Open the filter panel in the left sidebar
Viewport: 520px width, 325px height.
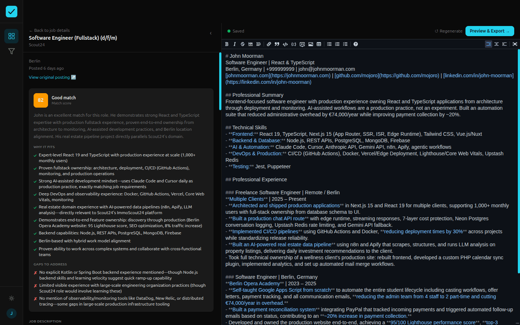coord(12,51)
